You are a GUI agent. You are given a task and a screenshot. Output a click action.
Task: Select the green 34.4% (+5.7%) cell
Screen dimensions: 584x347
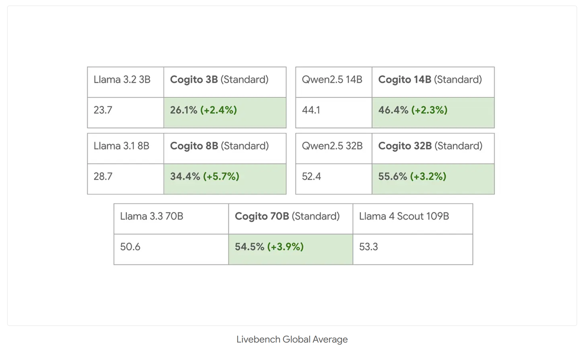point(225,179)
